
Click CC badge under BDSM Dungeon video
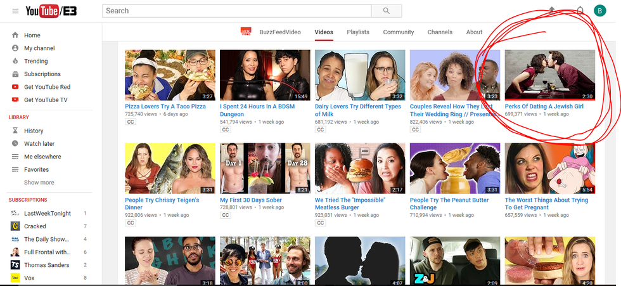[226, 129]
